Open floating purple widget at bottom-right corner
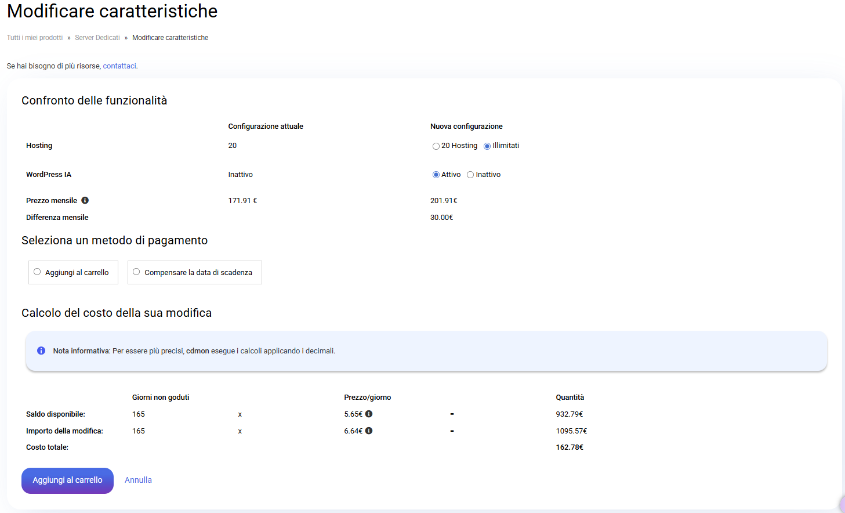Image resolution: width=845 pixels, height=513 pixels. (842, 504)
